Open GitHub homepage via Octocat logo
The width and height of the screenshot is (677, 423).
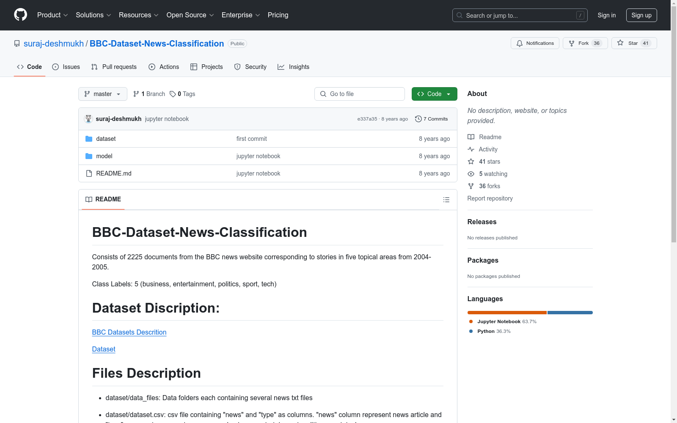coord(20,15)
